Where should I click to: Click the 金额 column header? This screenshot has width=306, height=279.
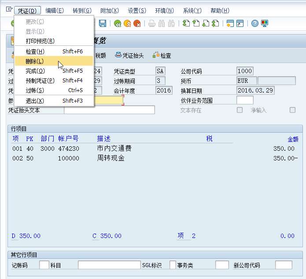coord(293,139)
